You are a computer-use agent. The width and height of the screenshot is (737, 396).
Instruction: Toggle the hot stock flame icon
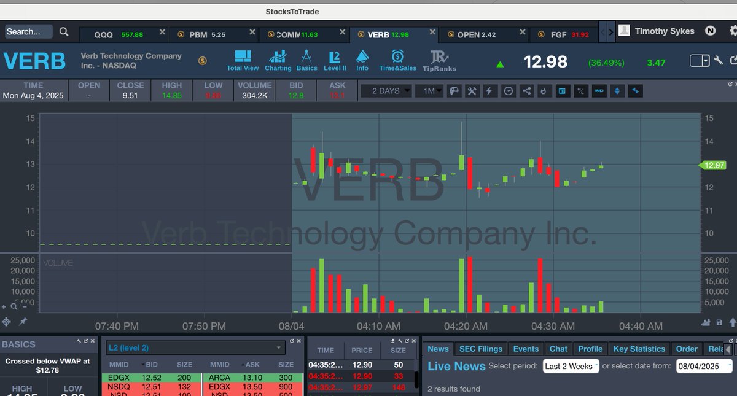tap(542, 90)
